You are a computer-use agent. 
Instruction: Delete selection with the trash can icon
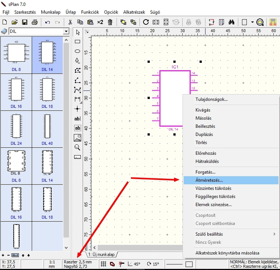(110, 22)
